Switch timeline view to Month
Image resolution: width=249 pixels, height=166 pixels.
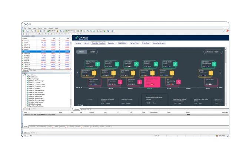[92, 52]
